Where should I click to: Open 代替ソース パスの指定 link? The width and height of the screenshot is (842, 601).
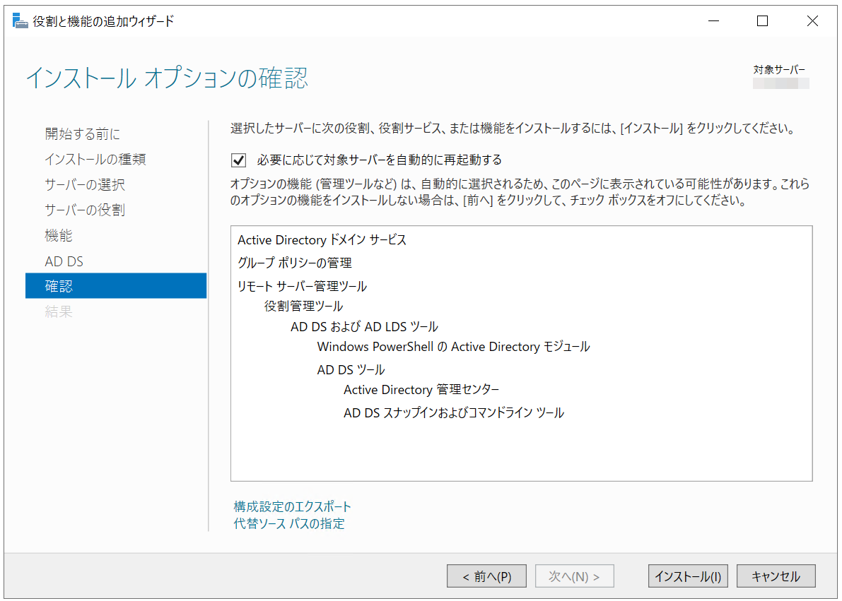(289, 524)
